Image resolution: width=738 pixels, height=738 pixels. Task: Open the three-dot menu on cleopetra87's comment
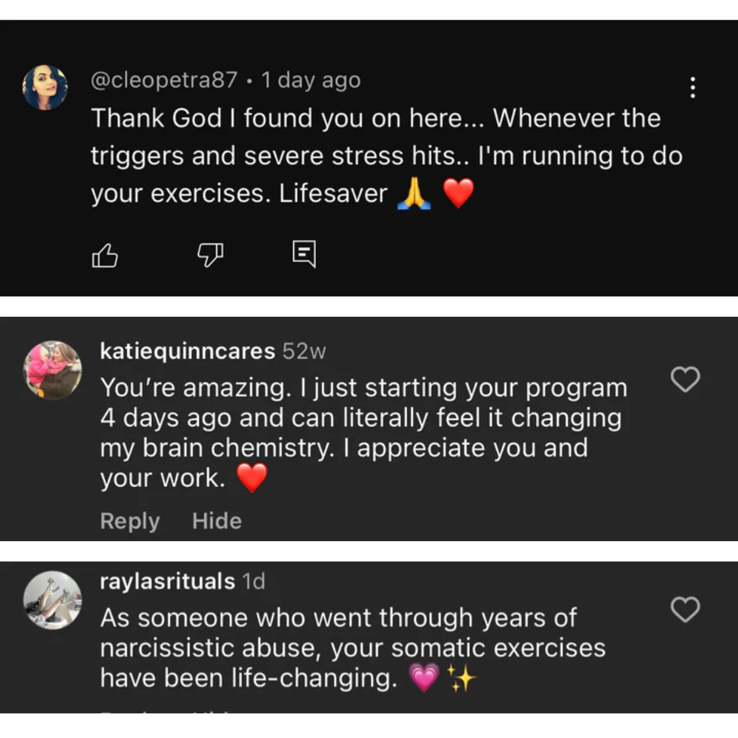coord(693,87)
